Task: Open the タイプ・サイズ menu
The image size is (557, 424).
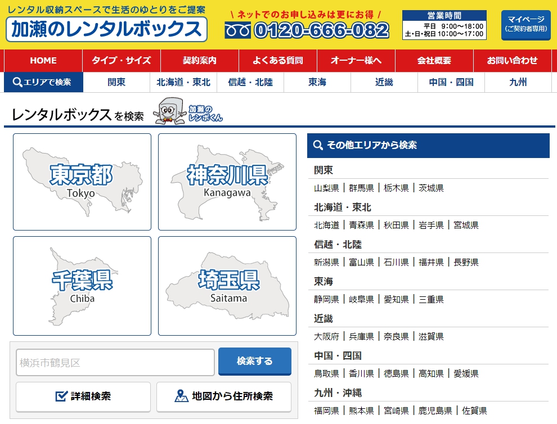Action: coord(122,61)
